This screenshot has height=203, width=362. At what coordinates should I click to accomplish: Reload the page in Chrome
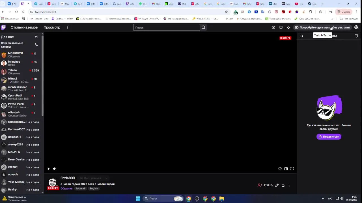point(16,12)
